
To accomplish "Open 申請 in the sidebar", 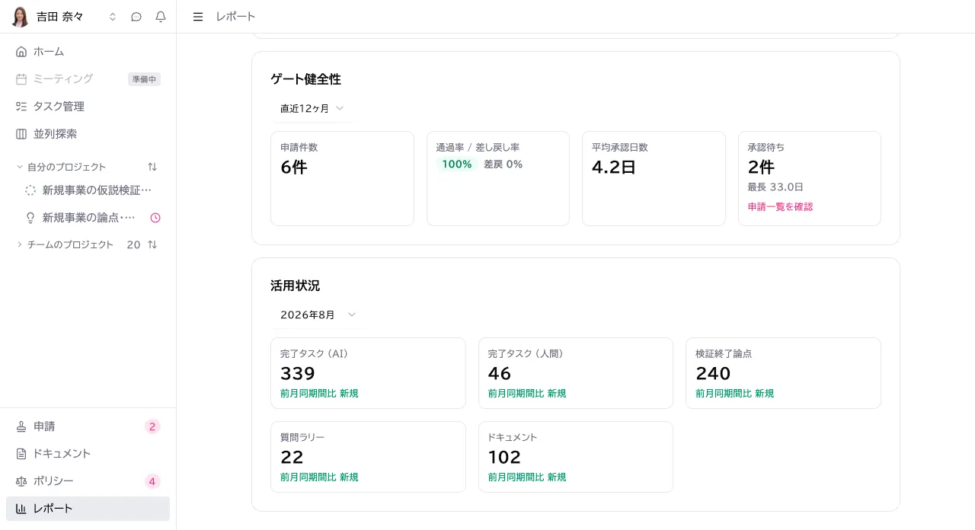I will tap(88, 426).
